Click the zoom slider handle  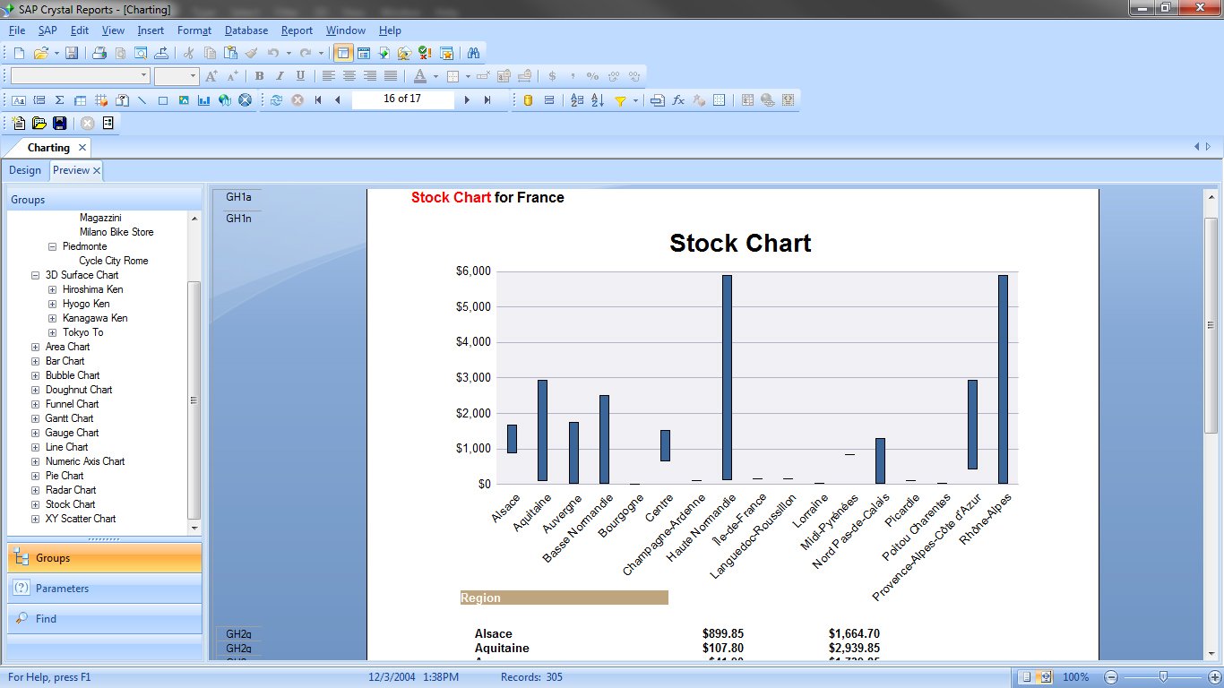1163,677
